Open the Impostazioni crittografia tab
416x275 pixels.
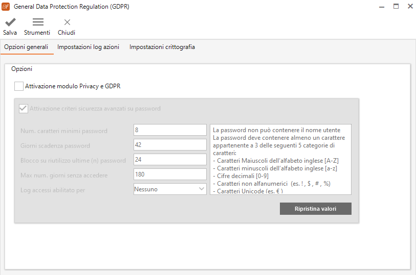[x=162, y=47]
